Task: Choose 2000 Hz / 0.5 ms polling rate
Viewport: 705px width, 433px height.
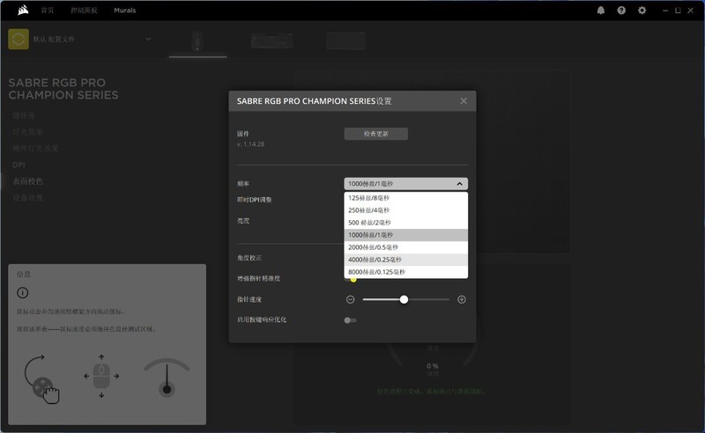Action: click(x=406, y=247)
